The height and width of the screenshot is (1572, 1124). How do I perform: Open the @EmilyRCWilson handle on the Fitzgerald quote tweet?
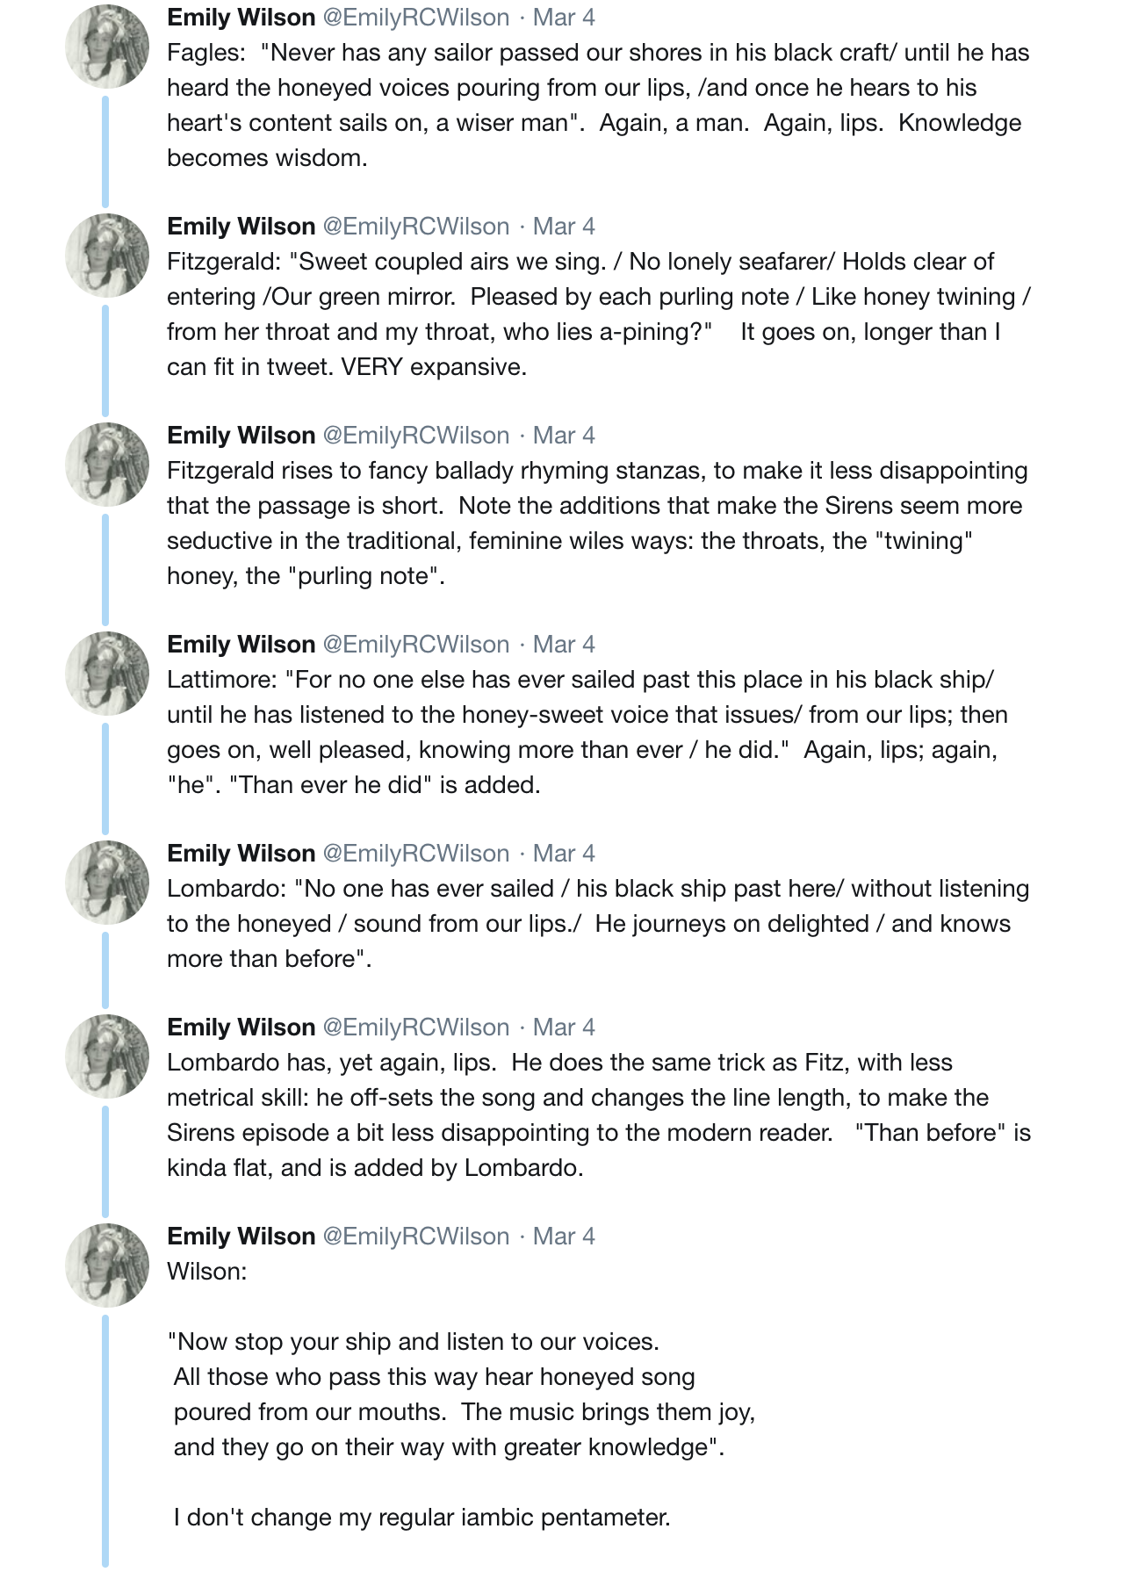416,227
